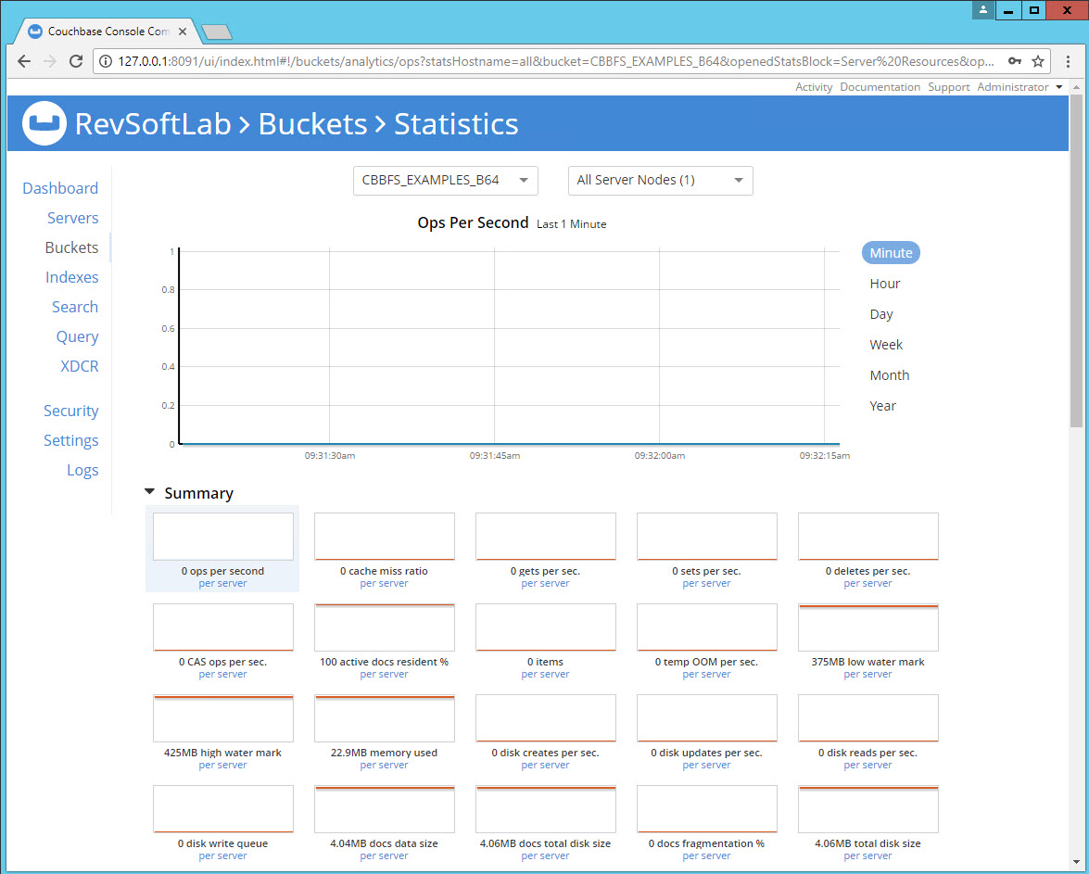Select the Month time range
Screen dimensions: 1089x874
click(890, 375)
